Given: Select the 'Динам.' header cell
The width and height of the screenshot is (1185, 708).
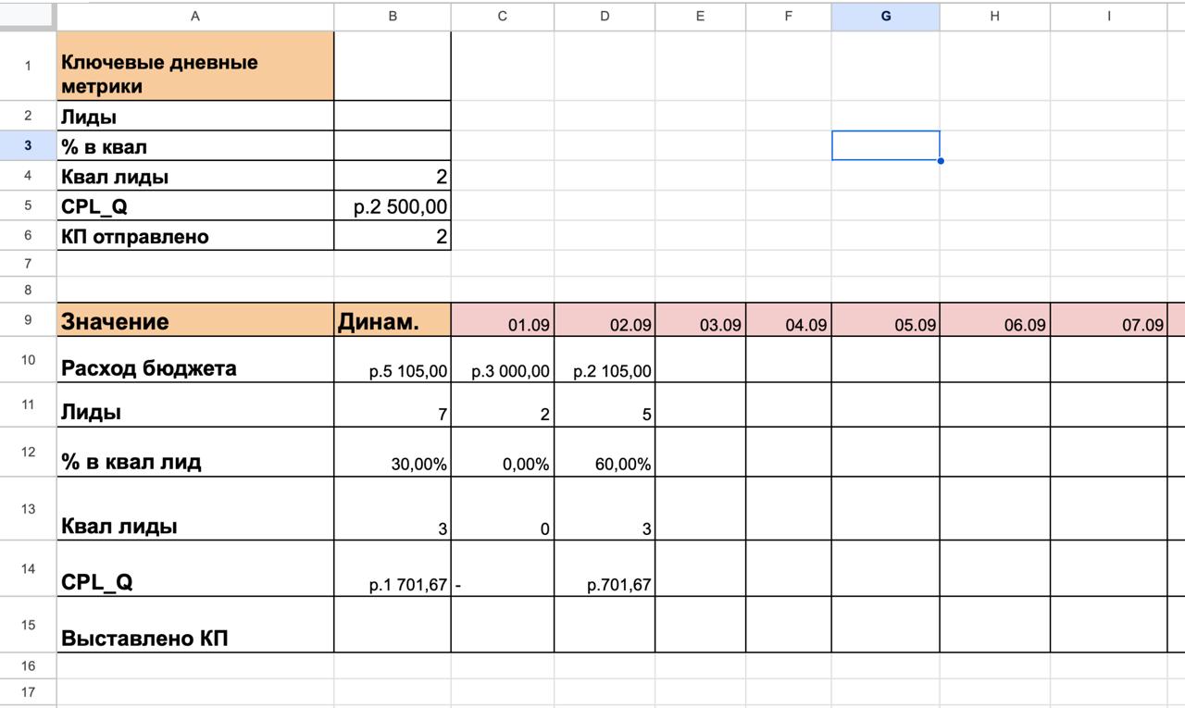Looking at the screenshot, I should click(x=393, y=321).
